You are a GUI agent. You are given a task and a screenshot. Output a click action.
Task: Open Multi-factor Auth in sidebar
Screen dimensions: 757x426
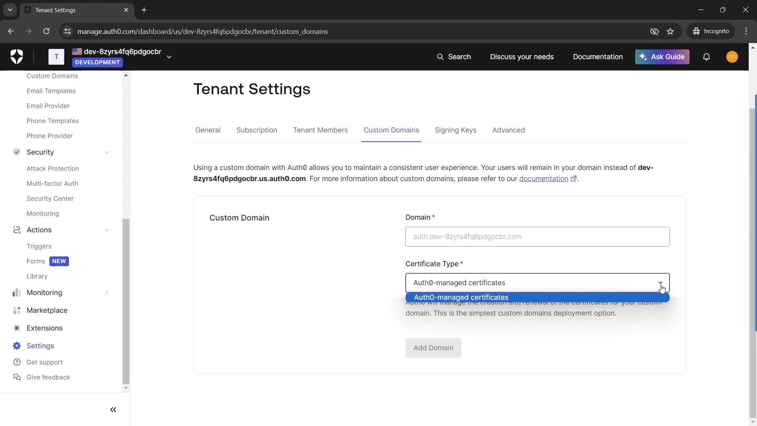(52, 183)
